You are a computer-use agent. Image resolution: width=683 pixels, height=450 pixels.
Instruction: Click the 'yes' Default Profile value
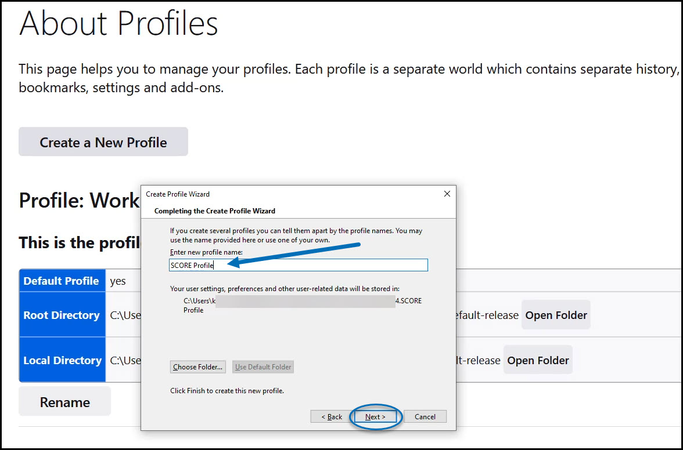point(117,281)
